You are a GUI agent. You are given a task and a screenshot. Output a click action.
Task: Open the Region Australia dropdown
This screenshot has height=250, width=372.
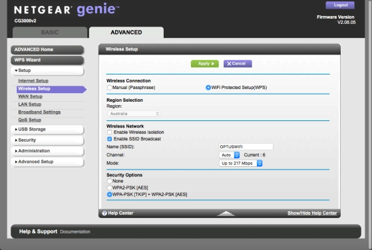point(134,114)
